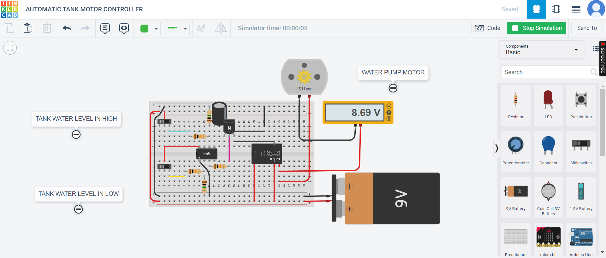Select the micro:bit component
Viewport: 606px width, 258px height.
tap(548, 240)
